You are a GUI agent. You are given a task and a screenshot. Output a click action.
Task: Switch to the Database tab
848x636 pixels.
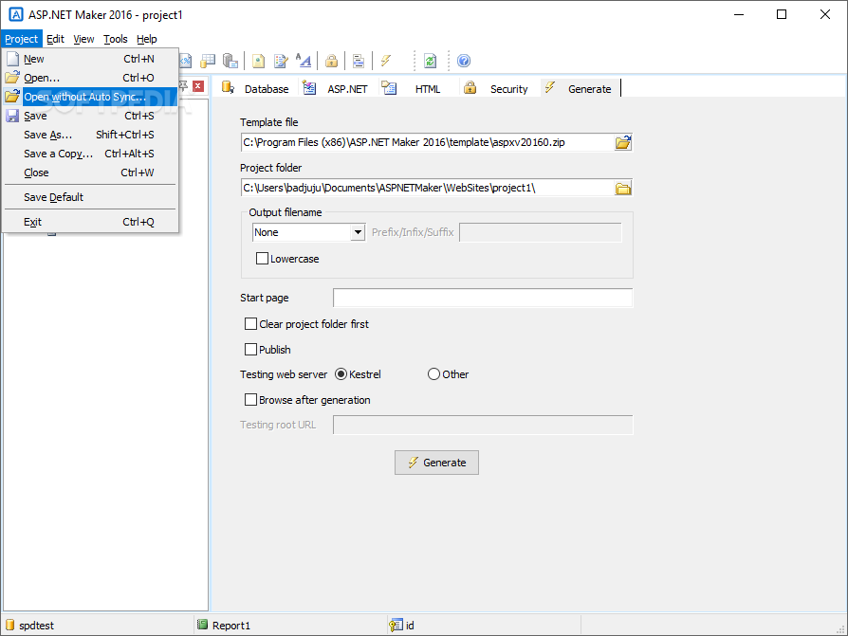[256, 88]
